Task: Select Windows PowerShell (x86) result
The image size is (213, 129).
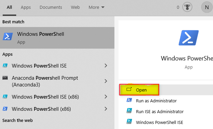Action: (57, 109)
